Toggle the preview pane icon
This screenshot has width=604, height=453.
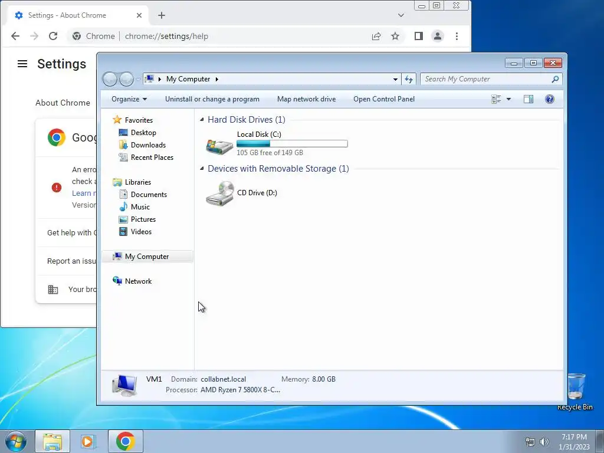[528, 99]
